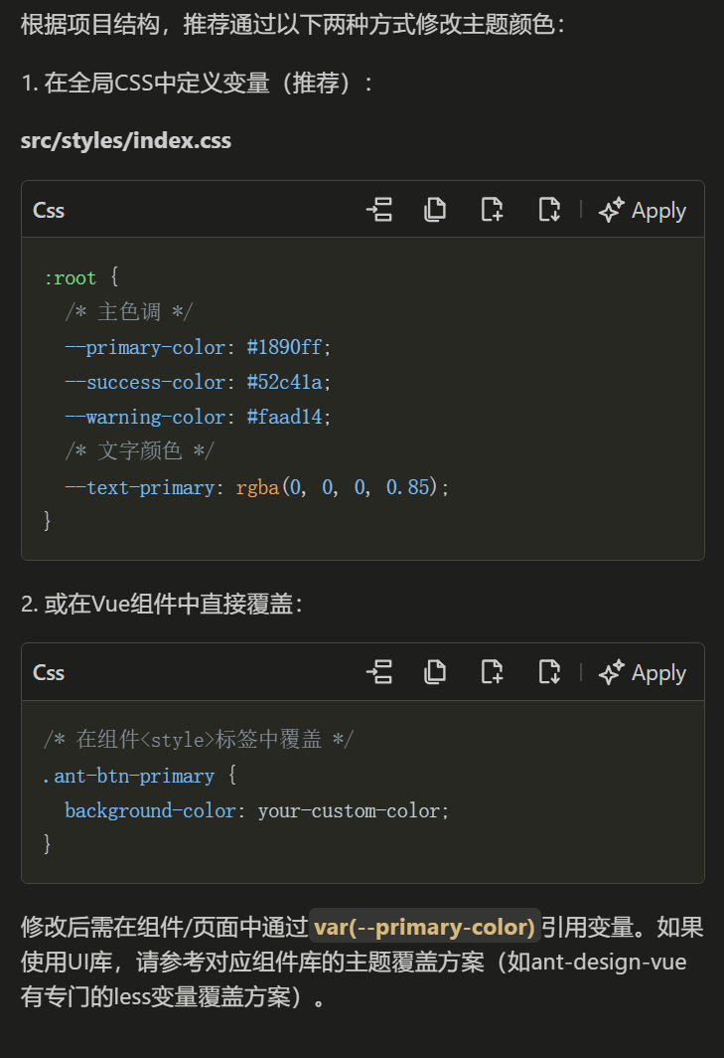The height and width of the screenshot is (1058, 724).
Task: Insert .ant-btn-primary code block into new file
Action: [492, 672]
